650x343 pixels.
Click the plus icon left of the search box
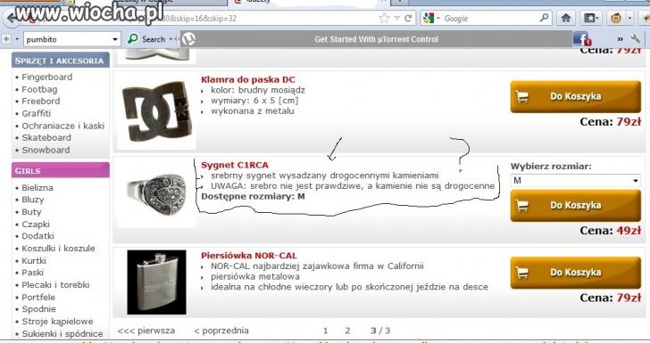[x=6, y=39]
